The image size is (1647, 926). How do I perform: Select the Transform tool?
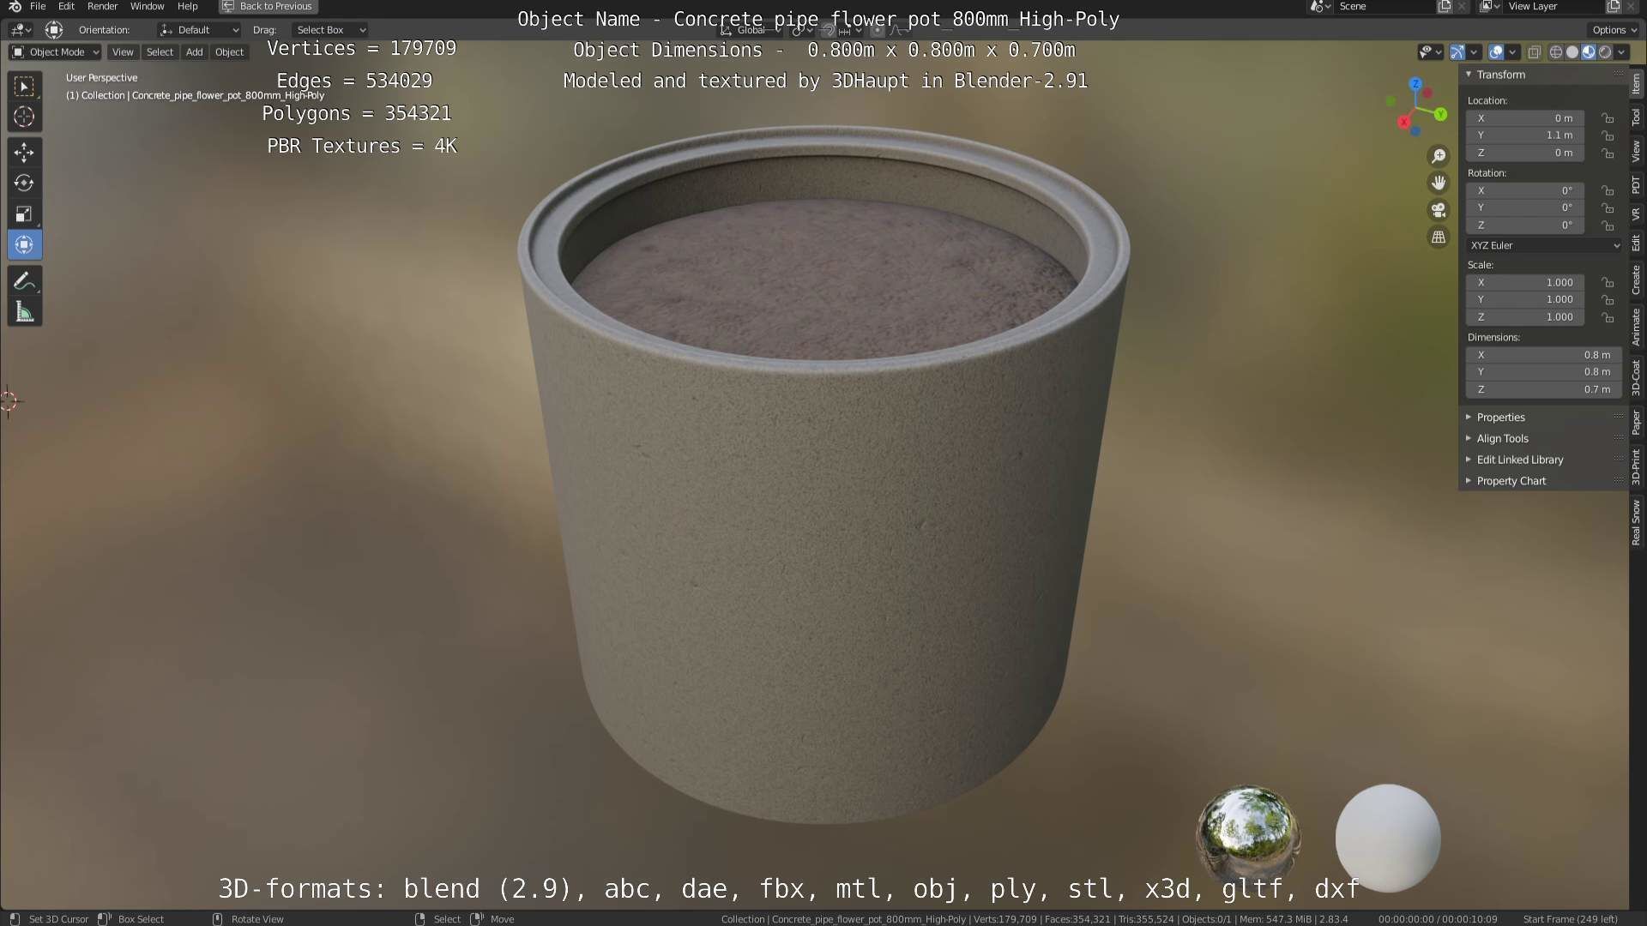coord(24,245)
